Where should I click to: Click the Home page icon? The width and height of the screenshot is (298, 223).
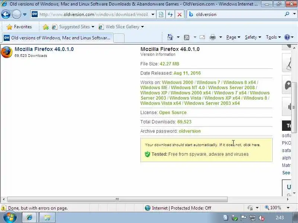click(x=170, y=37)
